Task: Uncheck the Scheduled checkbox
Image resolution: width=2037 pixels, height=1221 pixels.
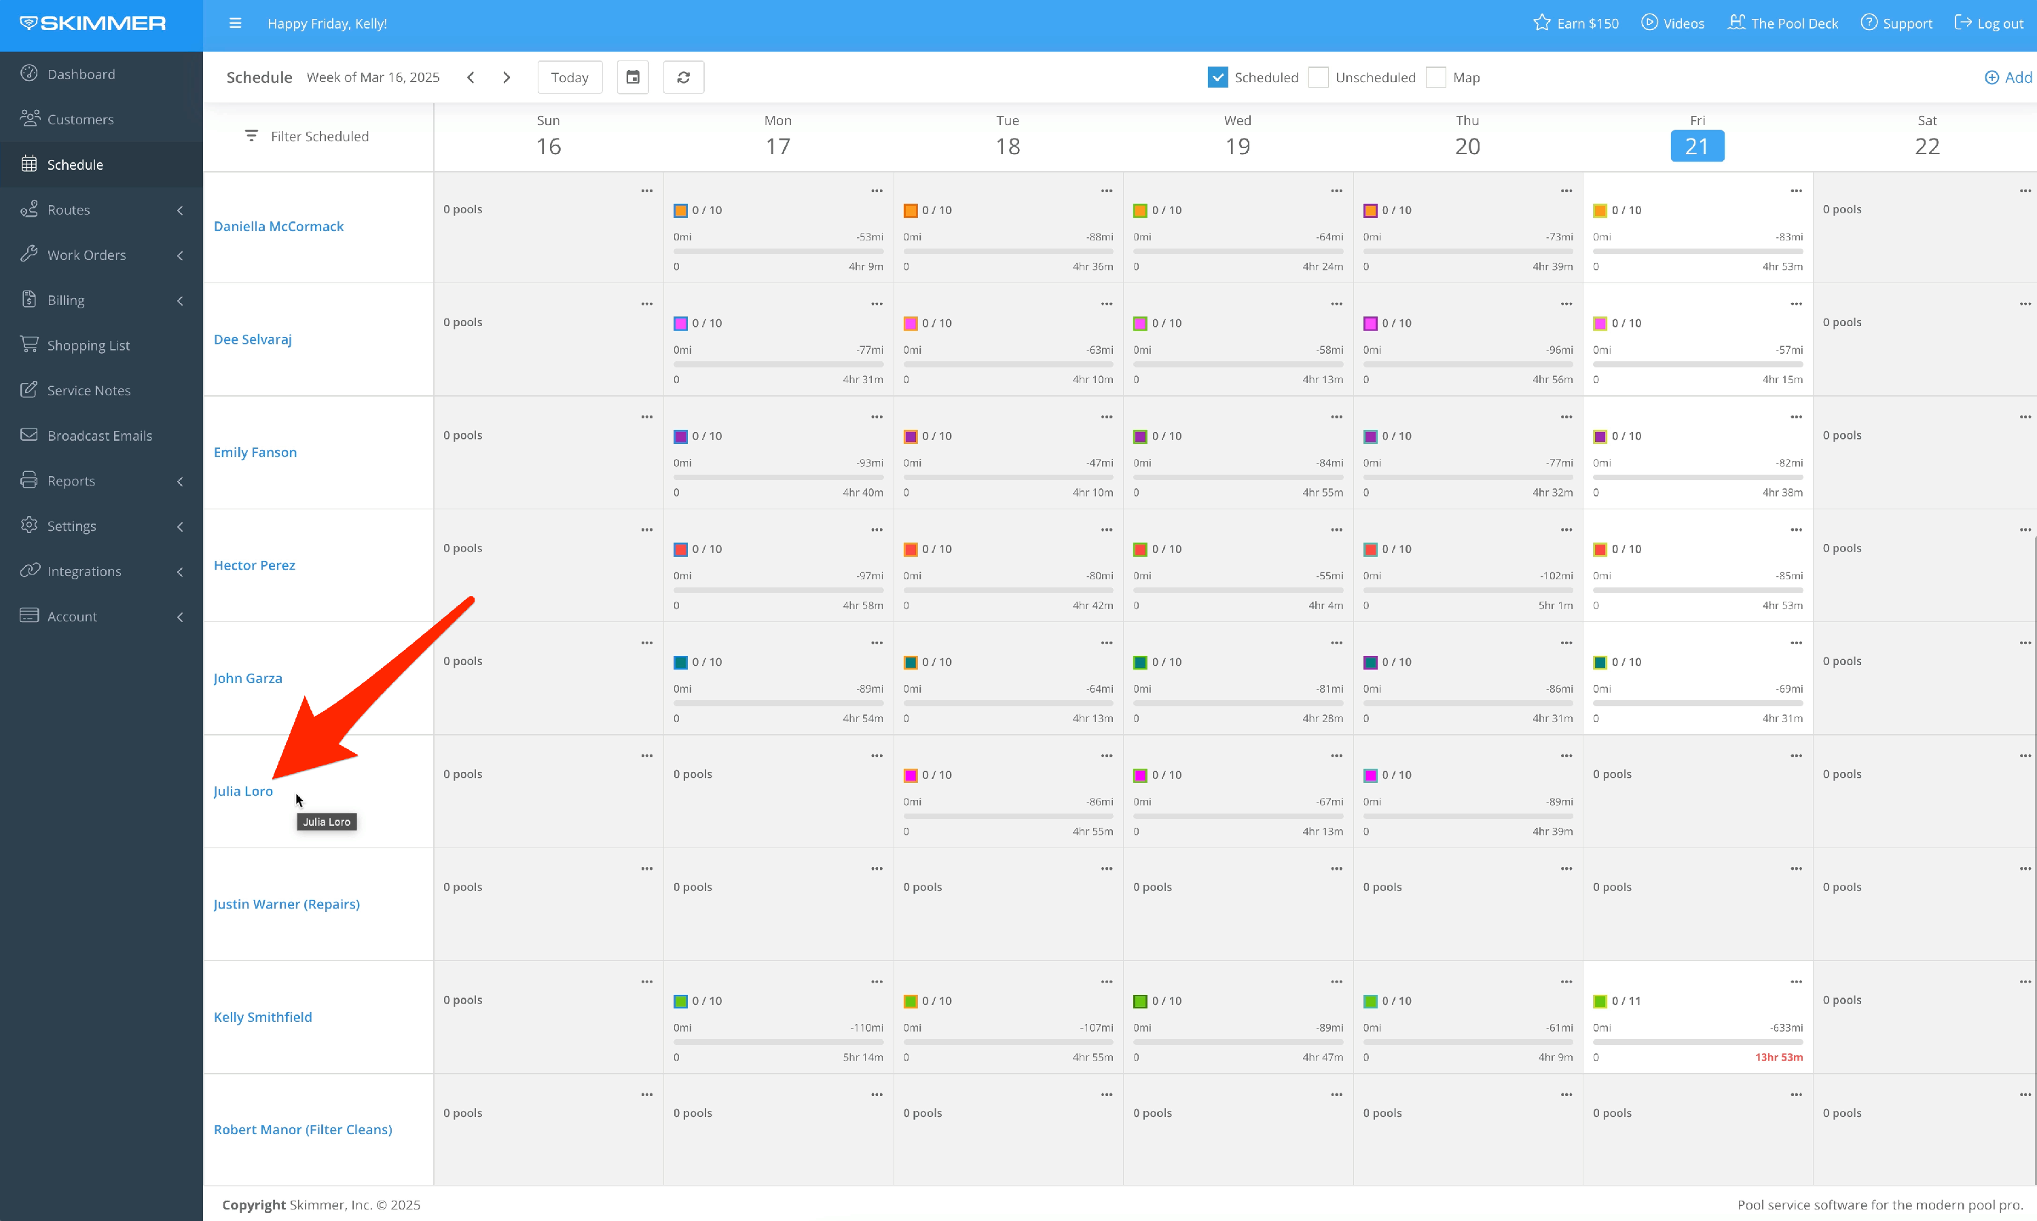Action: click(x=1217, y=77)
